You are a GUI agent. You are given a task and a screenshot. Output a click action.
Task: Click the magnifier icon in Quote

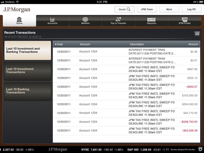coord(129,9)
